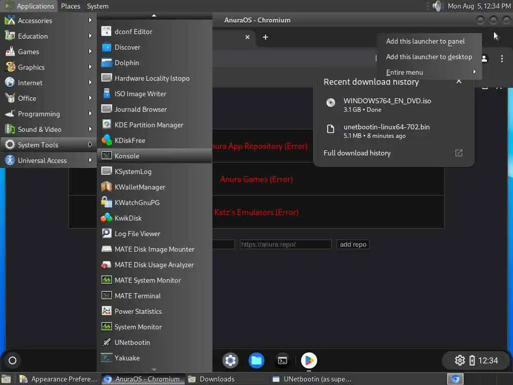Open Full download history link
513x385 pixels.
click(357, 153)
